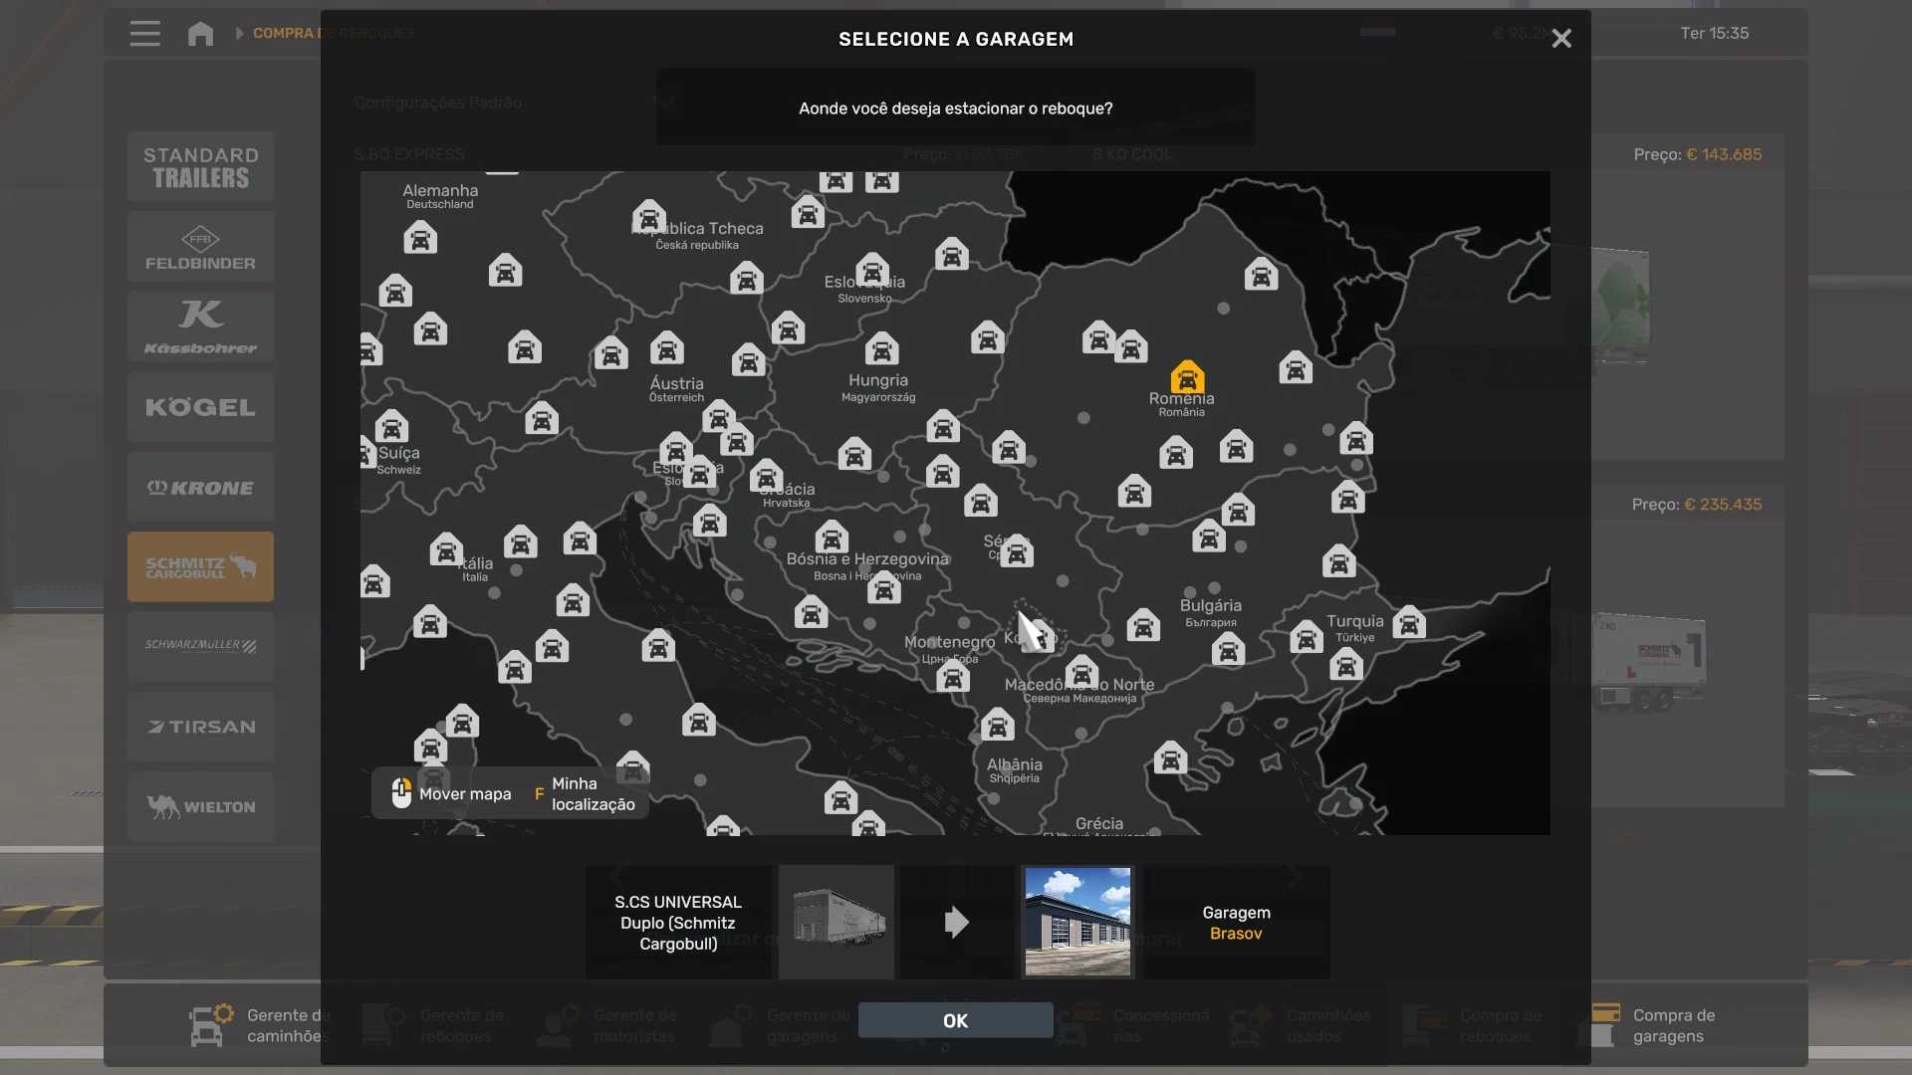Open Wielton trailer brand

click(x=200, y=806)
